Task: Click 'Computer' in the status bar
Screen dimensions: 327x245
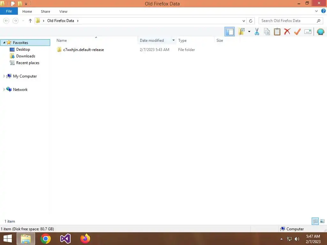Action: [x=295, y=229]
